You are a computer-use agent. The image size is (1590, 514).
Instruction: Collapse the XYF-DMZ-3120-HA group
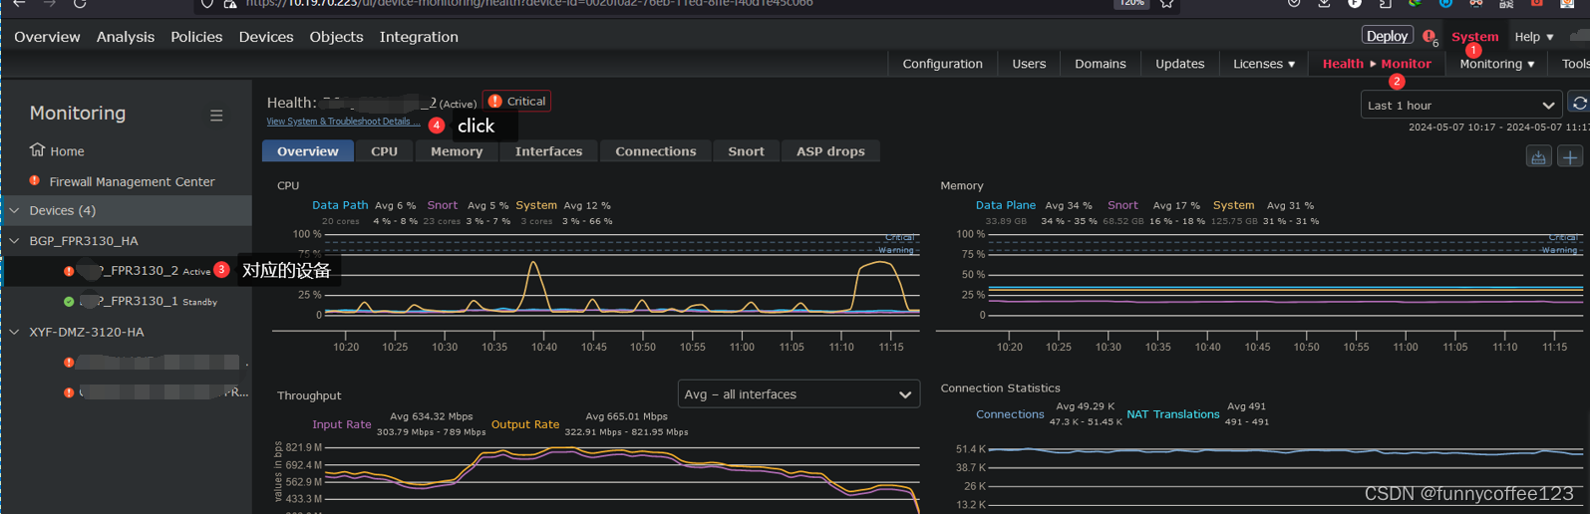click(x=15, y=332)
